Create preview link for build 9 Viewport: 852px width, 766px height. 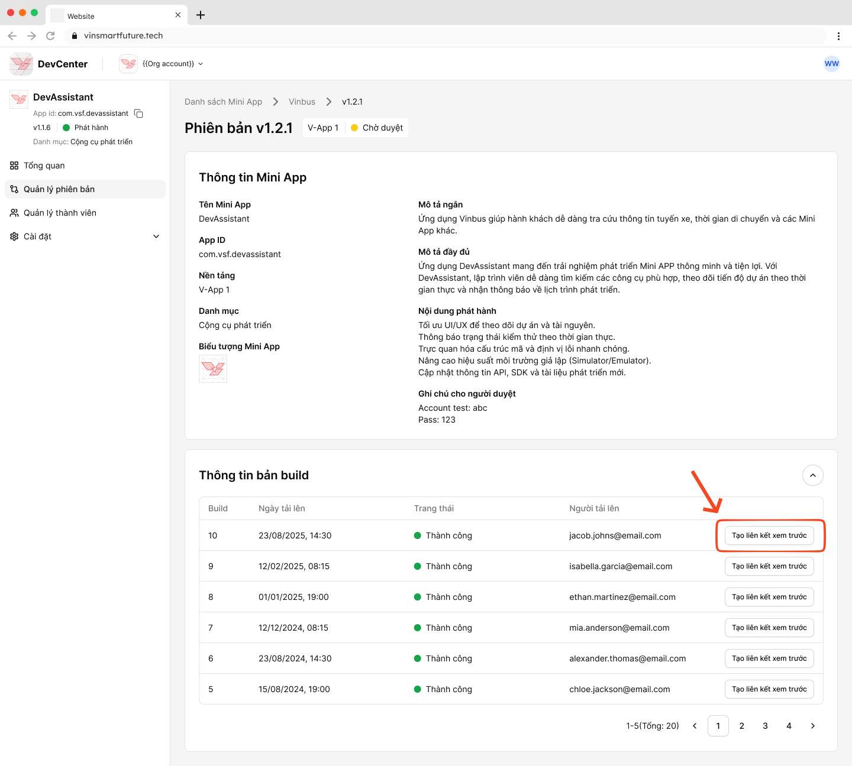tap(769, 566)
